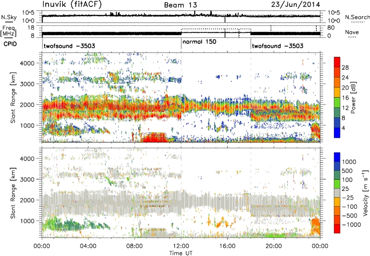Click the "3000" slant range tick of power panel
The width and height of the screenshot is (370, 256).
tap(27, 84)
